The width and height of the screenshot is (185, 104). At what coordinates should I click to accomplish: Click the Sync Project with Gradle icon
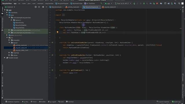(x=169, y=3)
